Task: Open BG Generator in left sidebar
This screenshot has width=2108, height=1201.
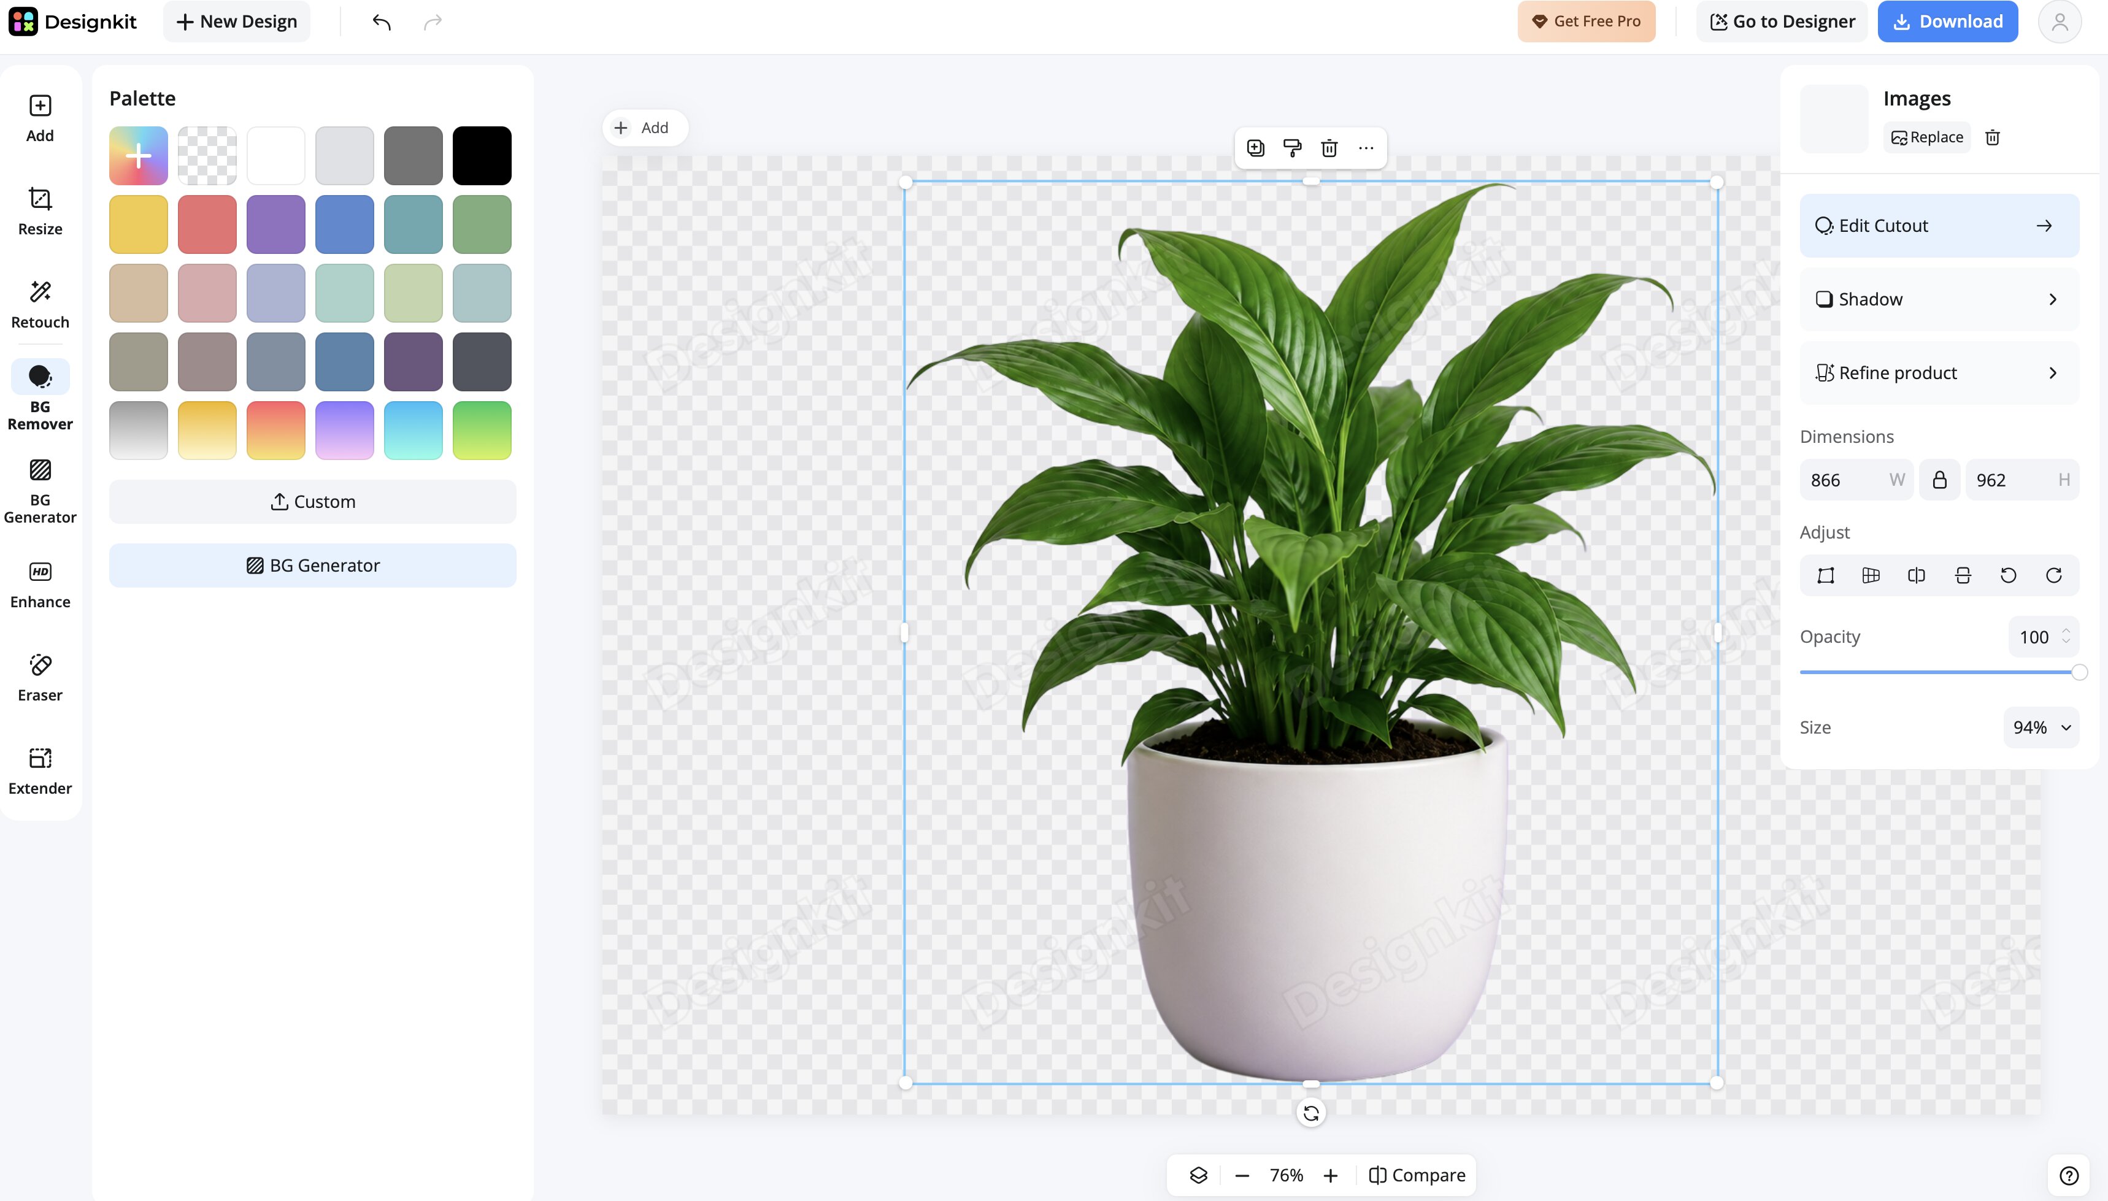Action: coord(40,493)
